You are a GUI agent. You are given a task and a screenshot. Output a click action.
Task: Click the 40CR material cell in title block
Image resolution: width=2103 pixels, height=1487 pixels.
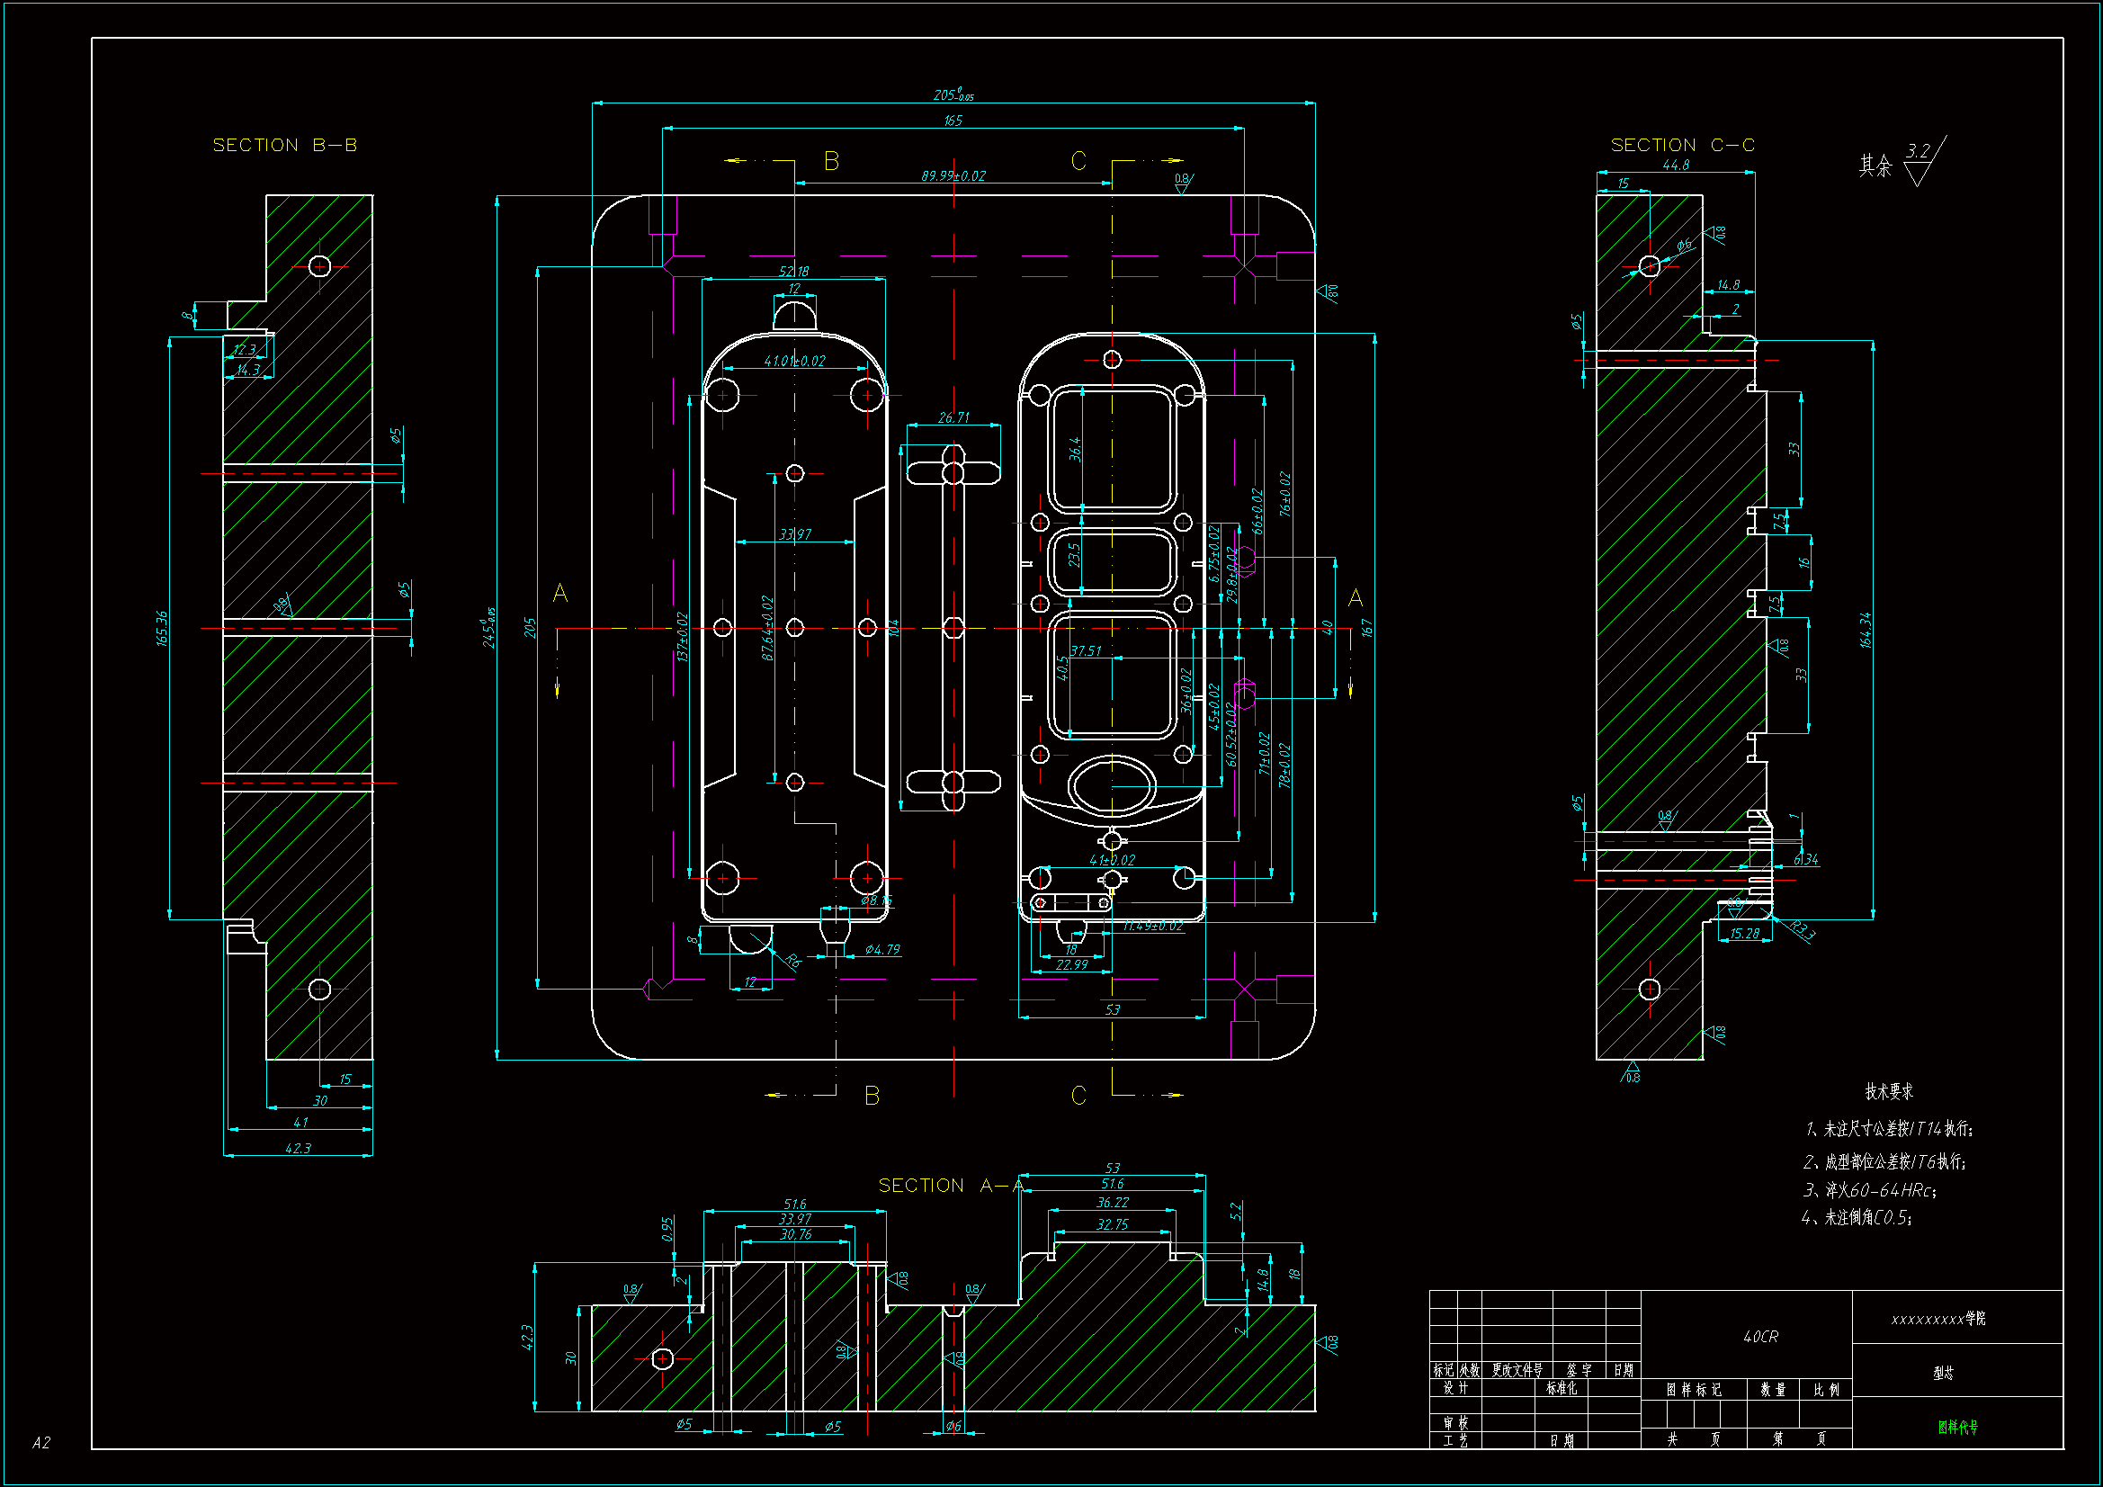click(1759, 1337)
